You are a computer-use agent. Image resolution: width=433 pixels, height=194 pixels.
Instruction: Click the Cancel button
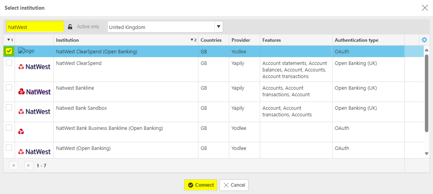234,185
